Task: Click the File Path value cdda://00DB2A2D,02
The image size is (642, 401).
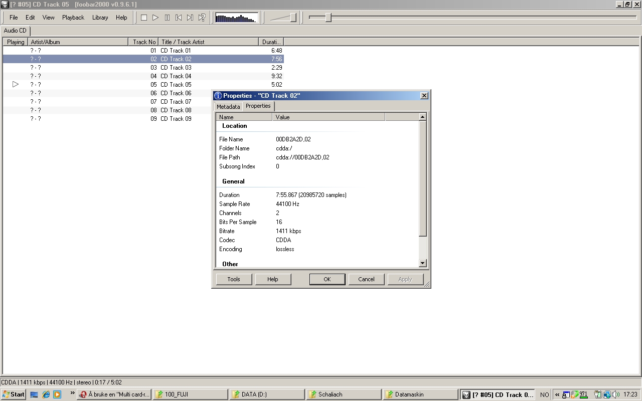Action: point(302,157)
